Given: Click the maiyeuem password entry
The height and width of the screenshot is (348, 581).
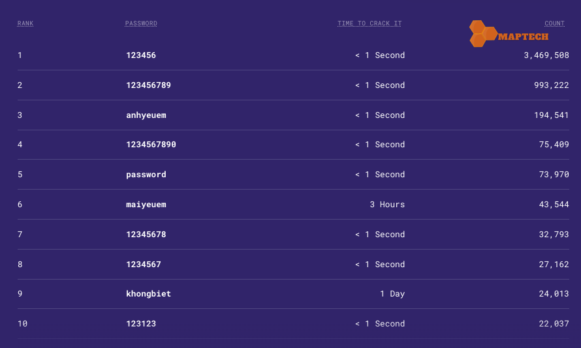Looking at the screenshot, I should 146,205.
